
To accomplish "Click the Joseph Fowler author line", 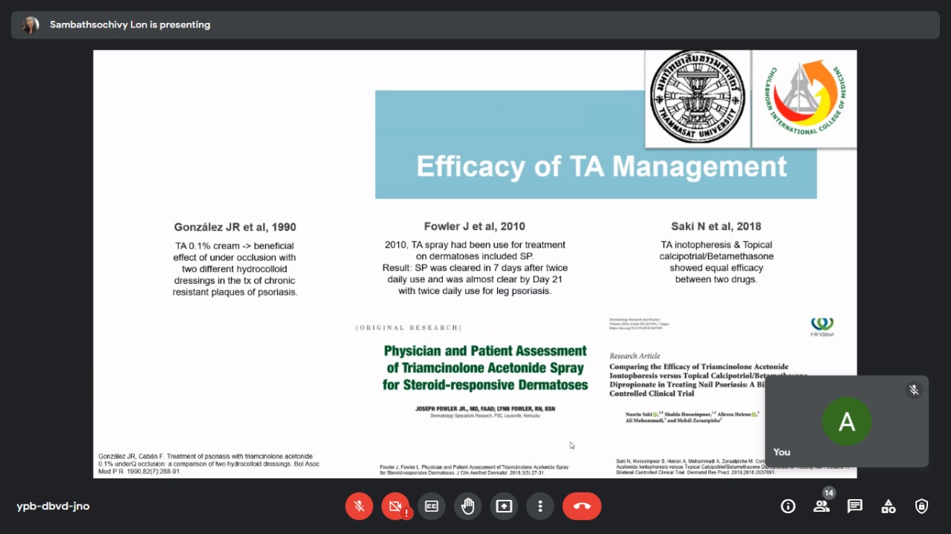I will pos(485,409).
